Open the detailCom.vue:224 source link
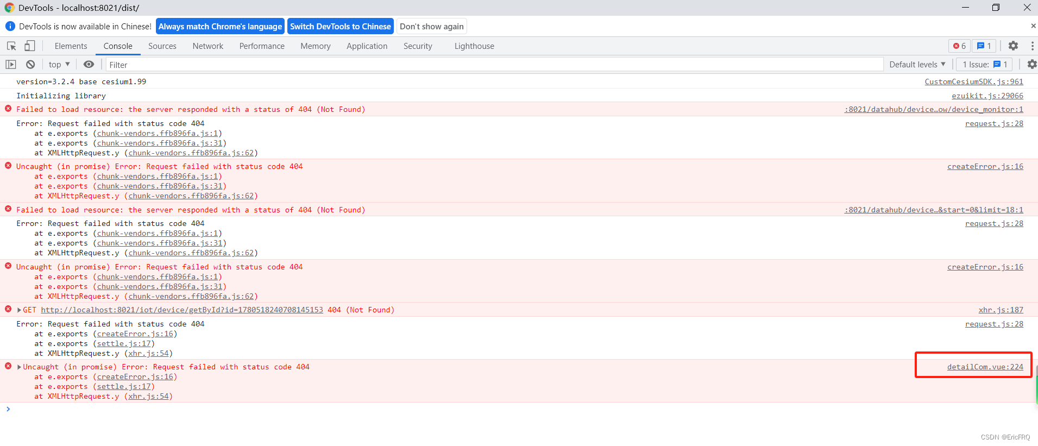Image resolution: width=1038 pixels, height=446 pixels. (985, 367)
